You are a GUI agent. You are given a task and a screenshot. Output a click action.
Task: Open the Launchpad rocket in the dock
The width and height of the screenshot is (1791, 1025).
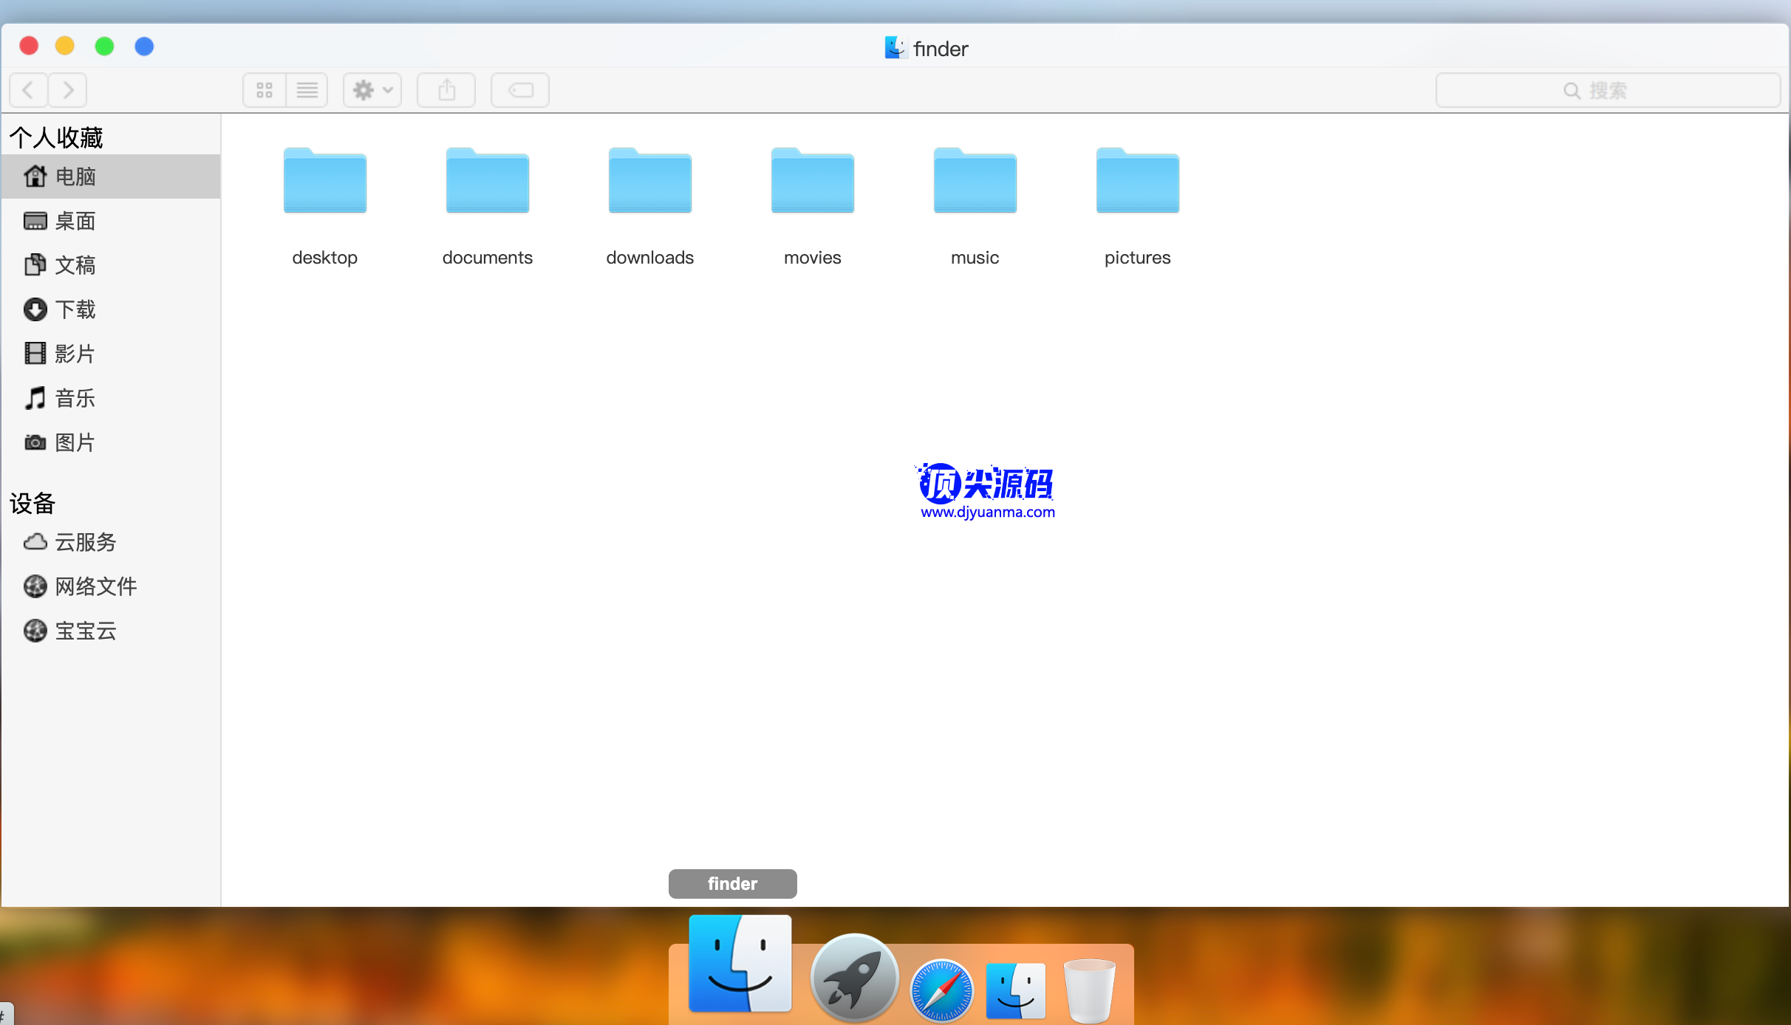point(854,978)
